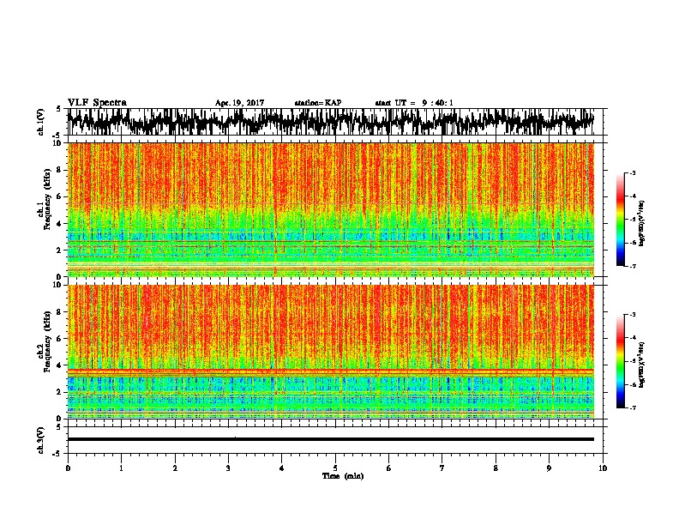Click inside the ch.1 spectrogram panel
Viewport: 679px width, 525px height.
click(x=330, y=209)
